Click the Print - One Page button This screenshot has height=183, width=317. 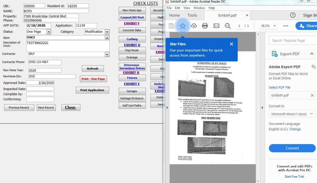pos(93,79)
